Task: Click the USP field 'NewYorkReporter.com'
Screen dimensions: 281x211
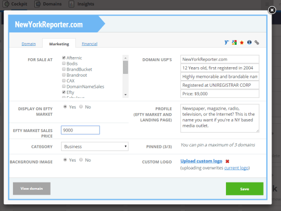Action: point(220,59)
